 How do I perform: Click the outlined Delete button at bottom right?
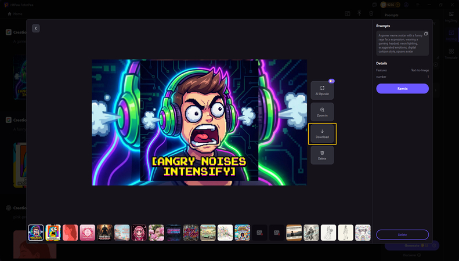tap(402, 234)
